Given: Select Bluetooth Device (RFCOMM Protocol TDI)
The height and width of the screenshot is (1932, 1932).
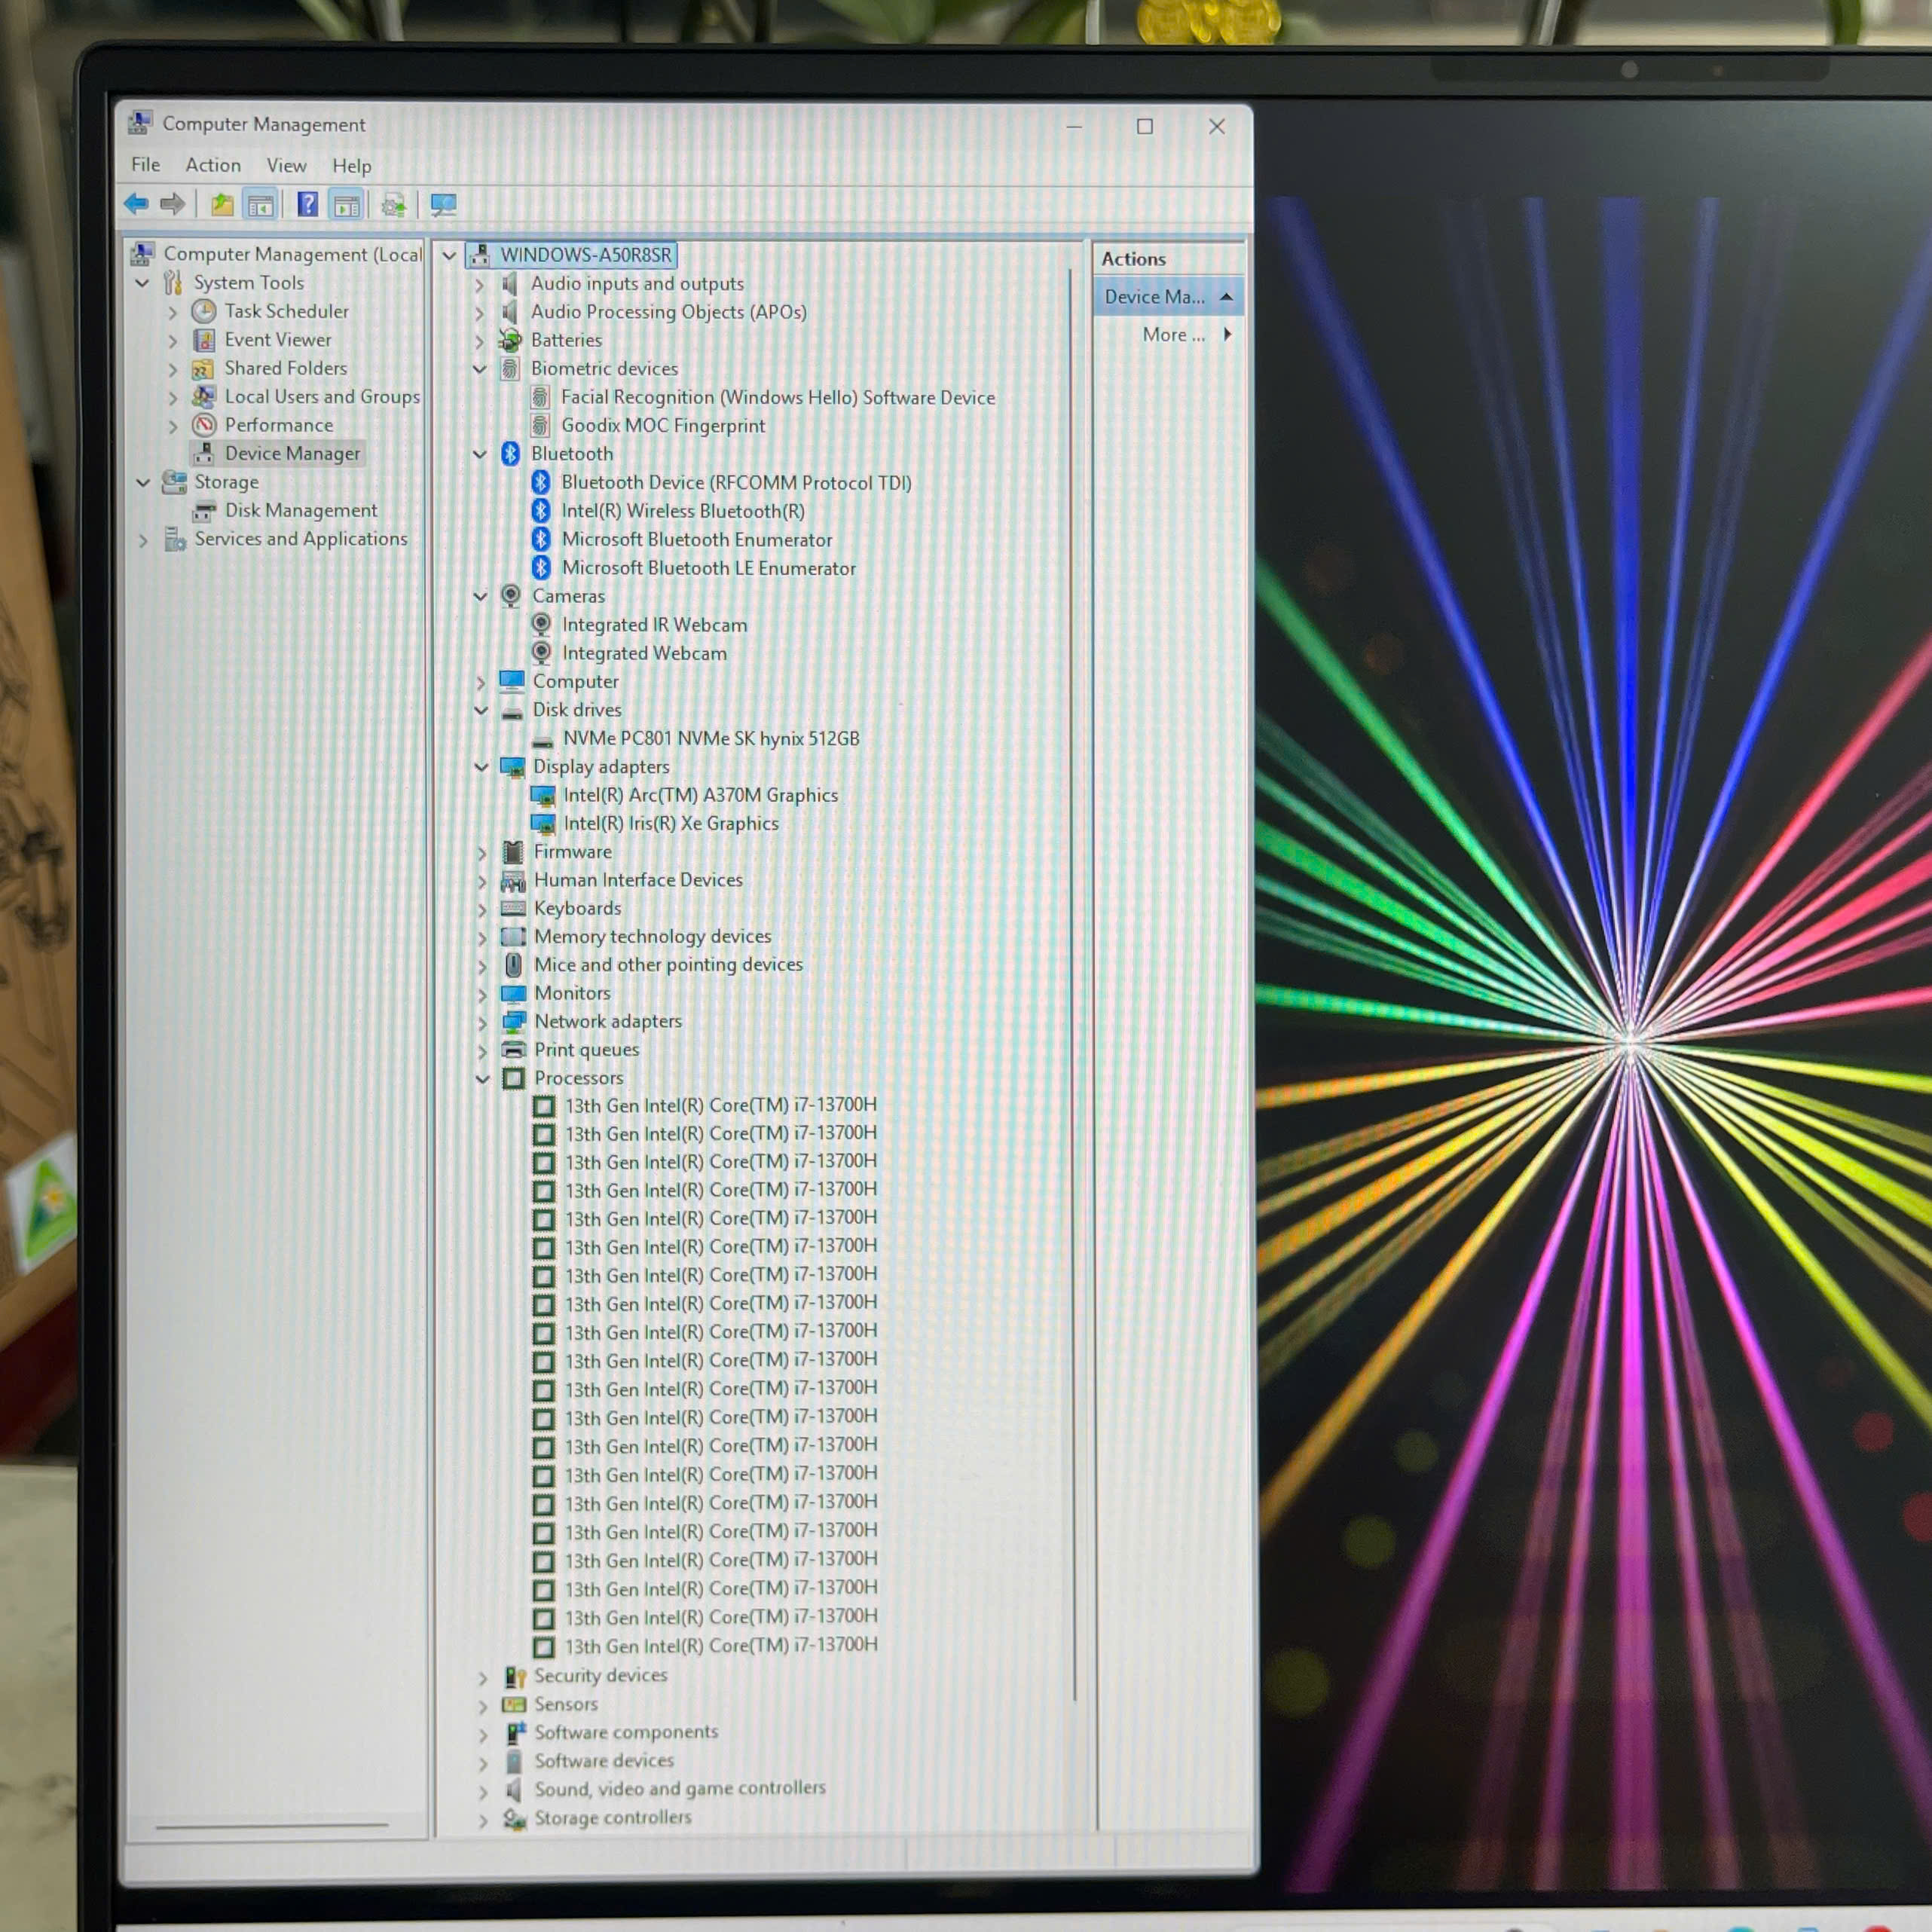Looking at the screenshot, I should 736,483.
